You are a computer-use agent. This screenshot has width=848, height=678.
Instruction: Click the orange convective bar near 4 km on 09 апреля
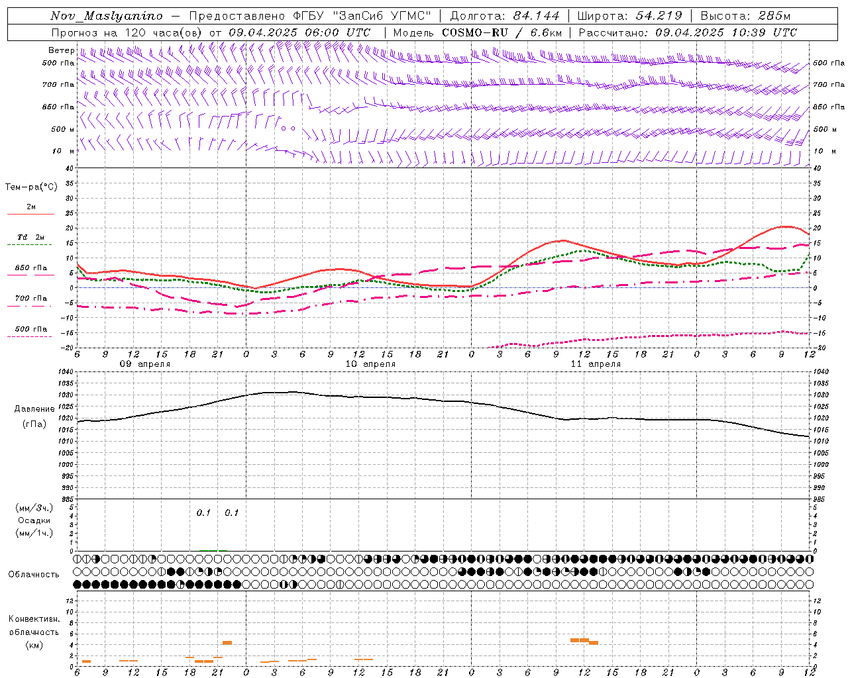tap(227, 642)
